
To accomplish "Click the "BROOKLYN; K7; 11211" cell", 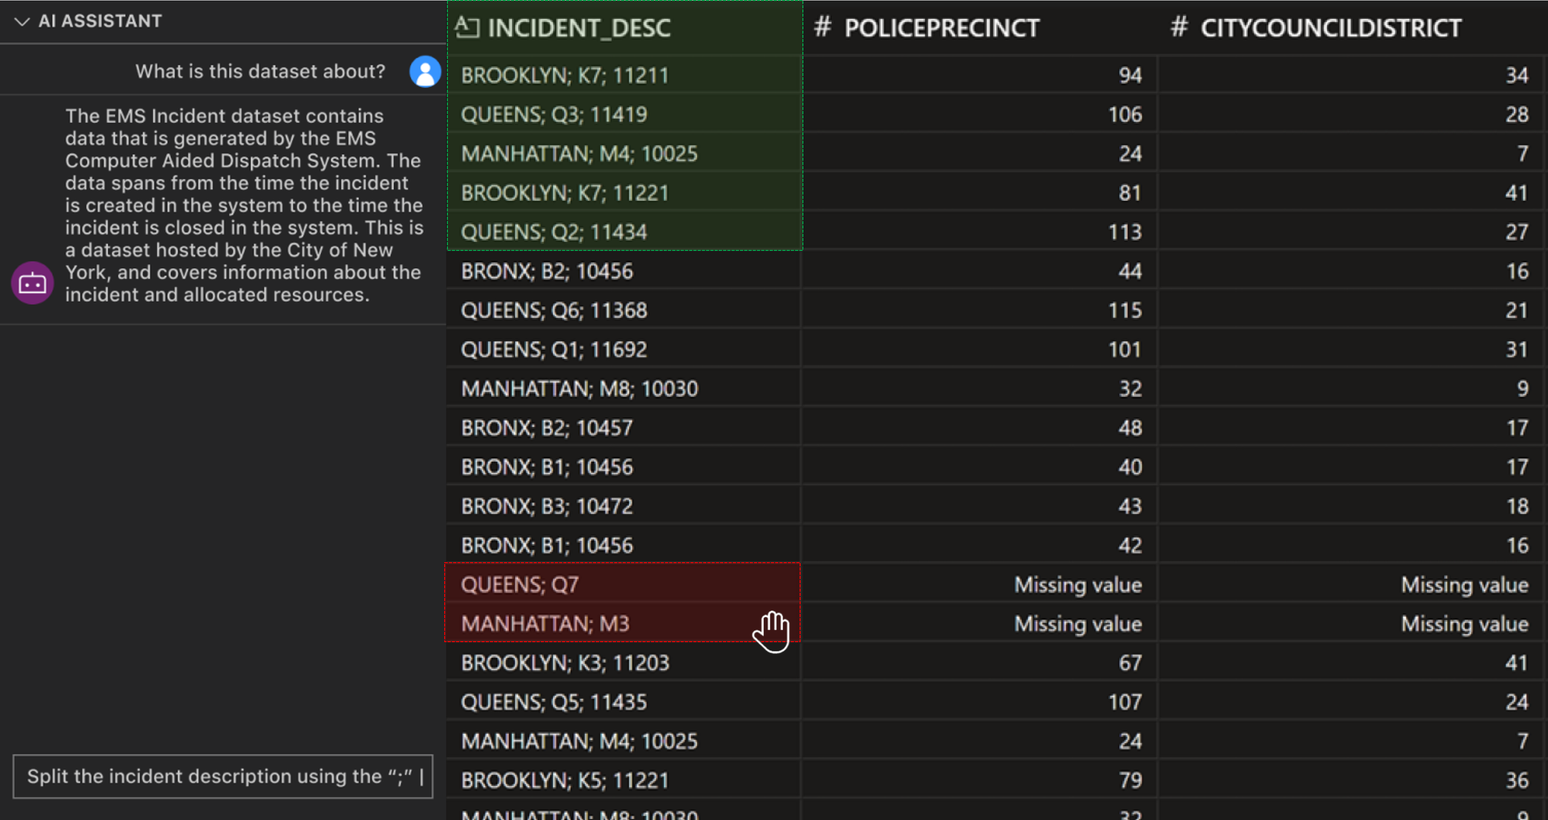I will click(x=564, y=76).
